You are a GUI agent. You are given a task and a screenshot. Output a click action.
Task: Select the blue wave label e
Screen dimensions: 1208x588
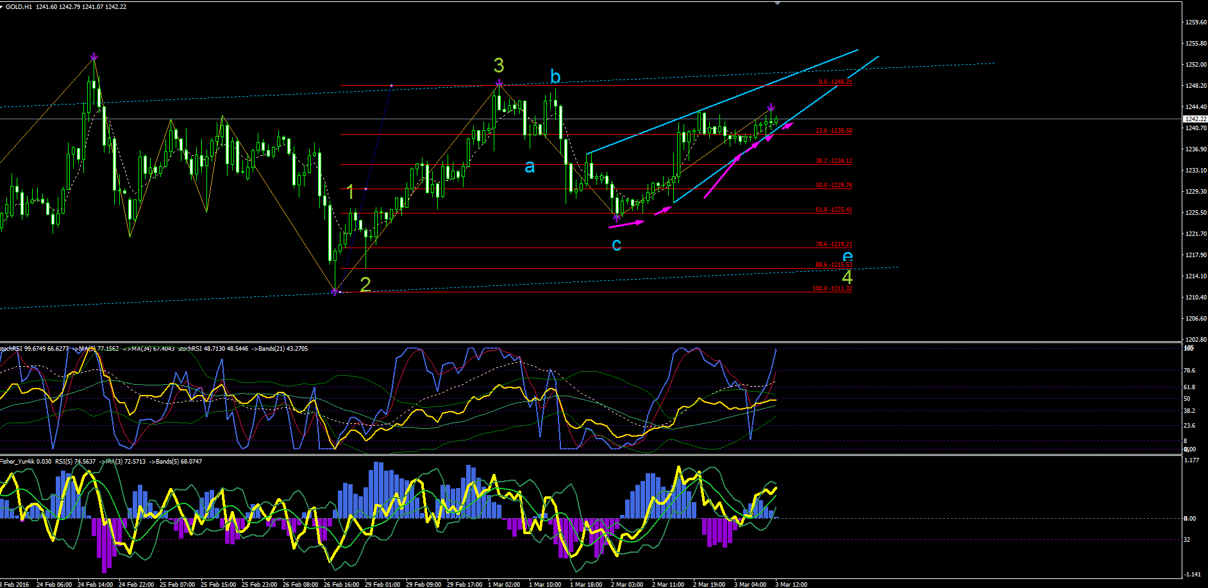[x=848, y=257]
